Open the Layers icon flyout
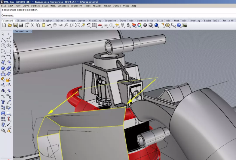Image resolution: width=236 pixels, height=160 pixels. pyautogui.click(x=134, y=25)
